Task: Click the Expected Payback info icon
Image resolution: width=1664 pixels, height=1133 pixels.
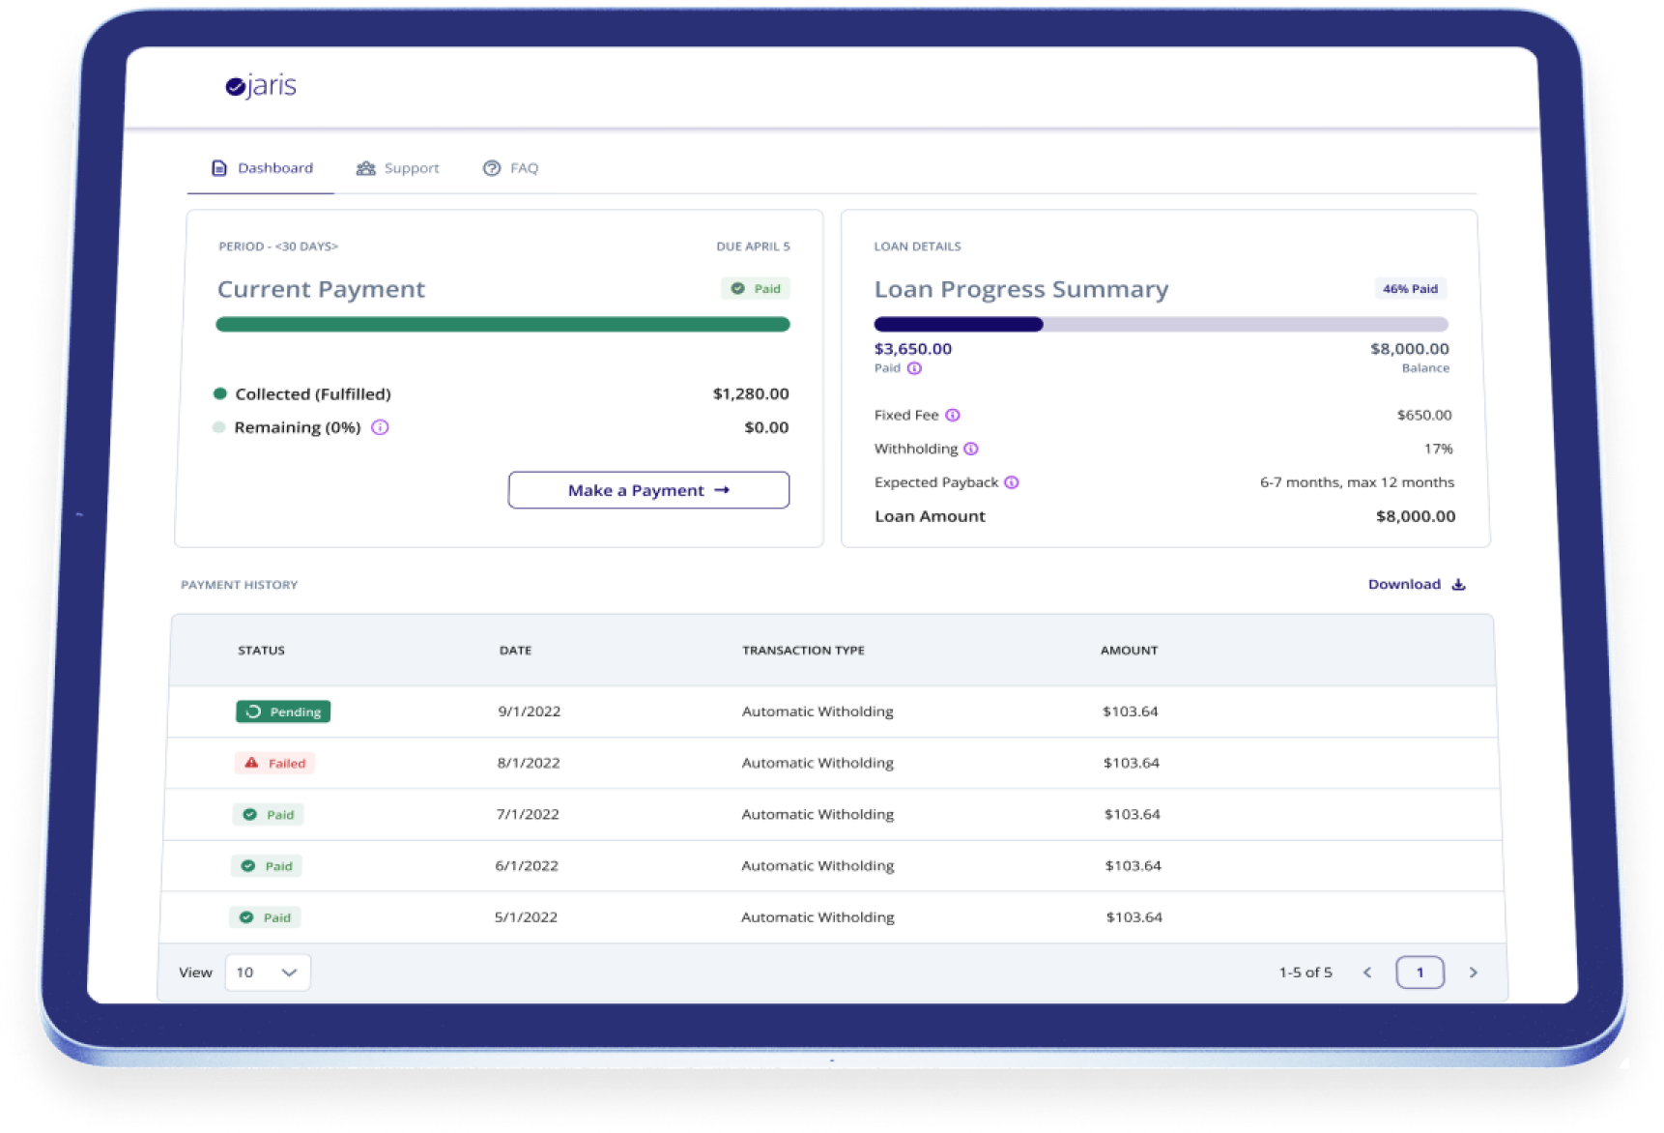Action: point(1012,482)
